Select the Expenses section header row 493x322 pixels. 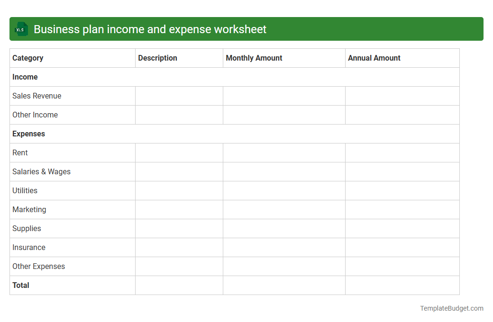(28, 134)
